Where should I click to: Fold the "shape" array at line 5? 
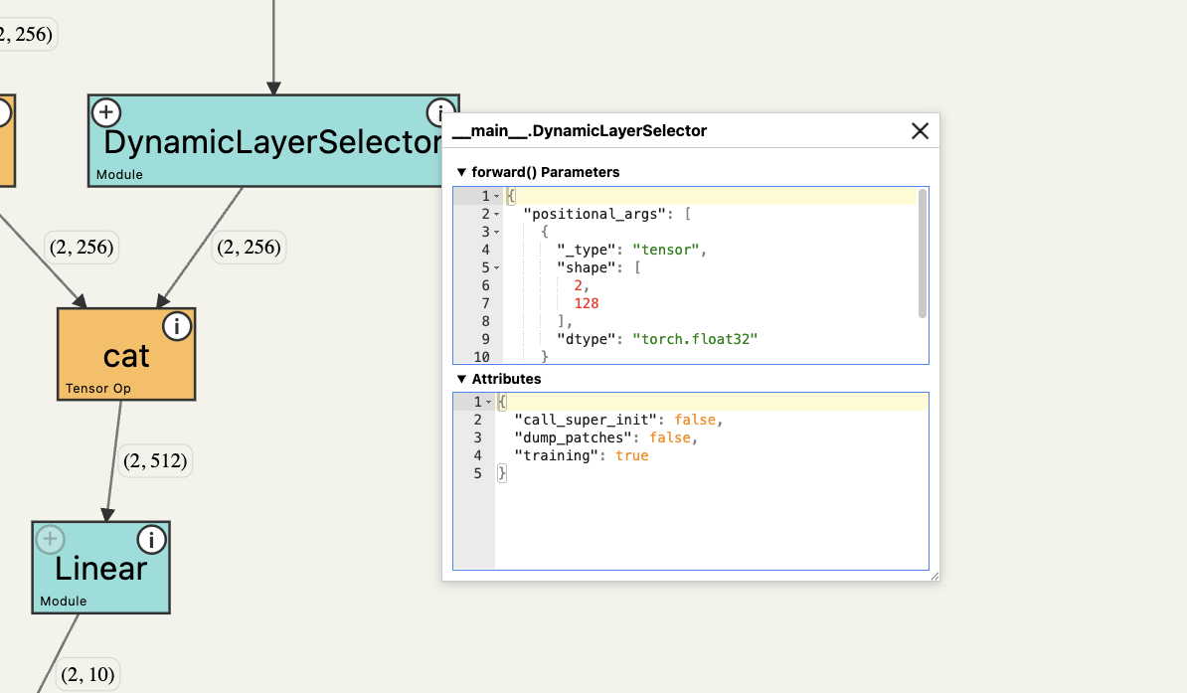coord(497,268)
